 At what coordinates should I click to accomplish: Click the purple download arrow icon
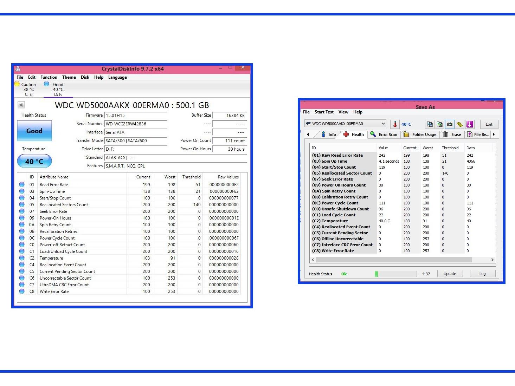[x=470, y=124]
